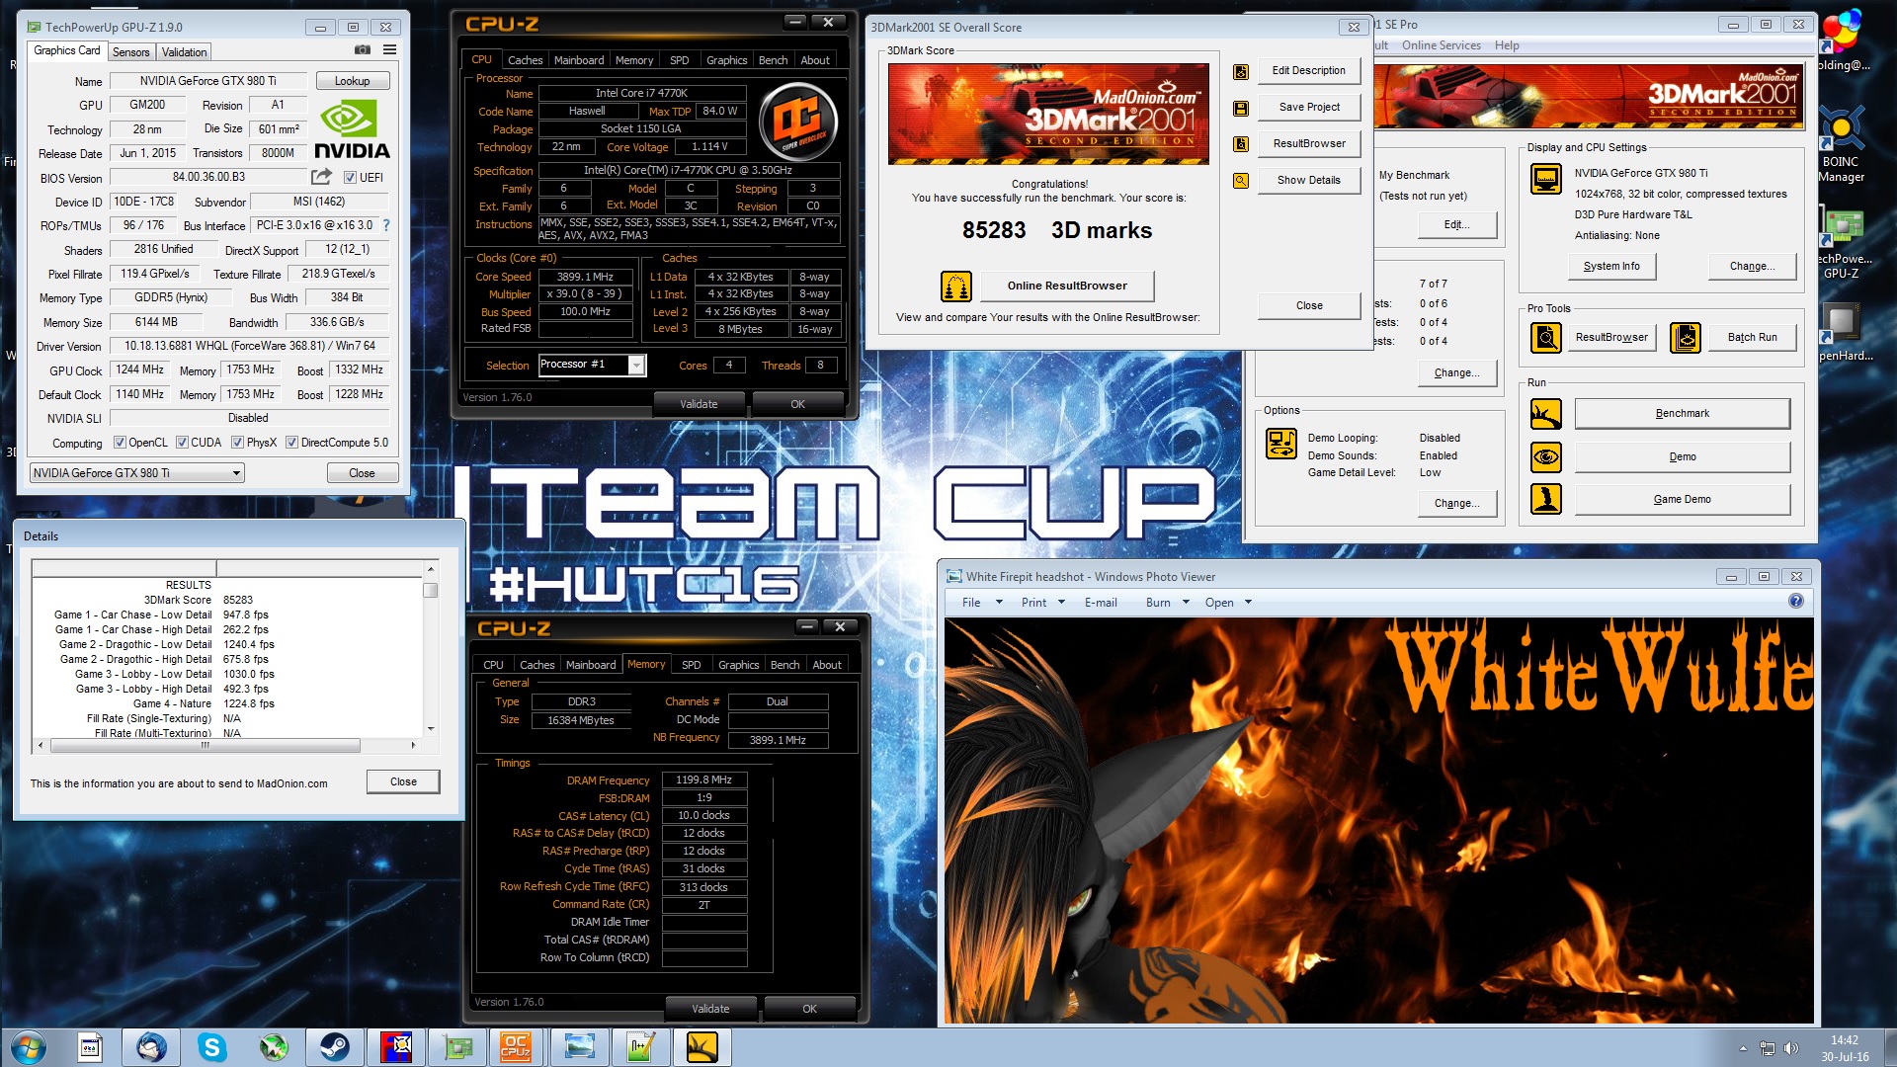Click Online ResultBrowser button

pos(1067,287)
